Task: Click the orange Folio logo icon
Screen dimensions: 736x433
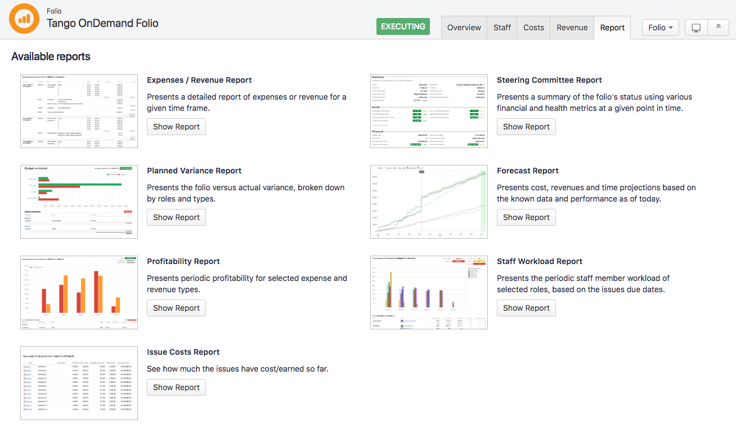Action: (x=24, y=19)
